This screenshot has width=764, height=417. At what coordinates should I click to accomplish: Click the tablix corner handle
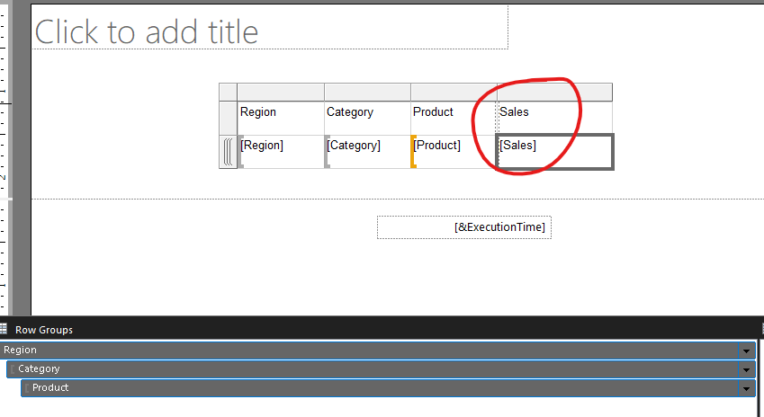point(228,92)
